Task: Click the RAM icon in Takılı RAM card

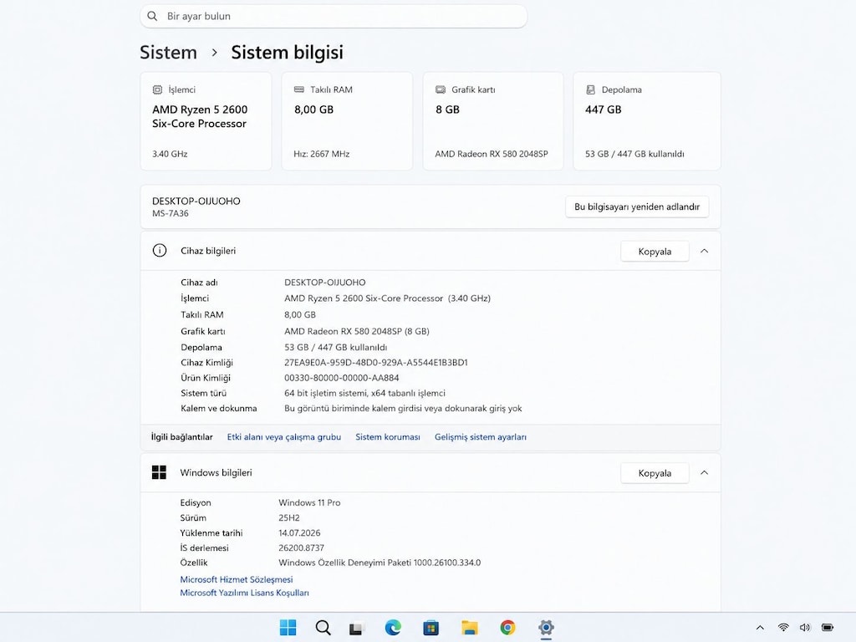Action: point(299,89)
